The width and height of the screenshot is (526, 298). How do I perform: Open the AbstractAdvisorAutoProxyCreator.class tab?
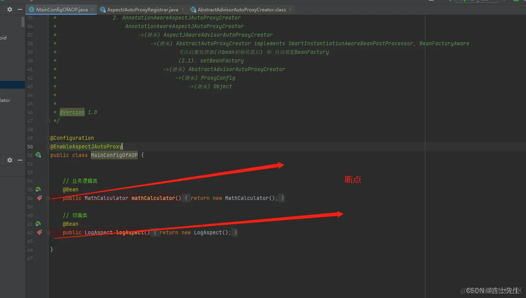[242, 9]
